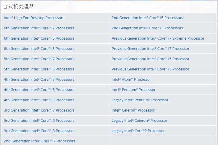Open the Intel Atom Processor link
This screenshot has height=145, width=218.
point(131,80)
